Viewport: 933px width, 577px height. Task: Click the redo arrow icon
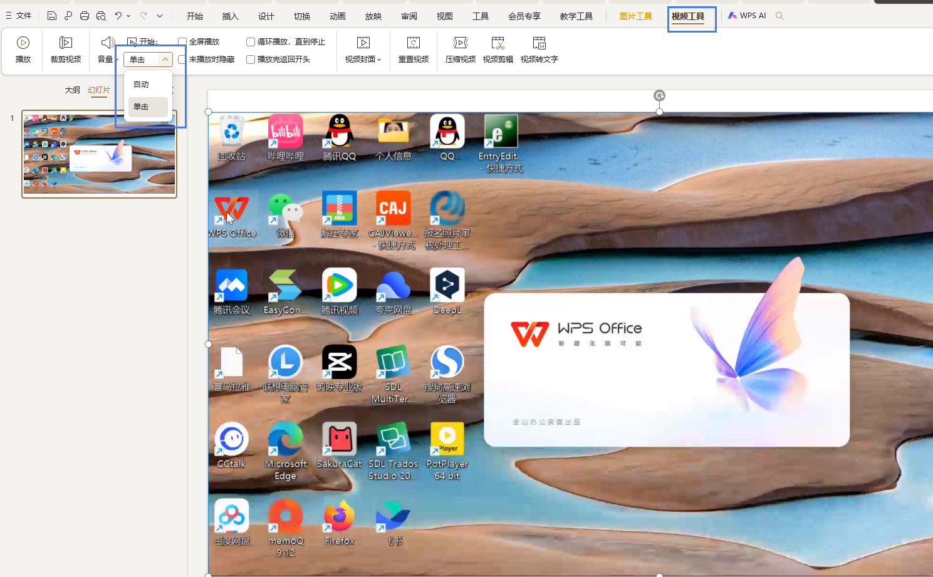143,16
